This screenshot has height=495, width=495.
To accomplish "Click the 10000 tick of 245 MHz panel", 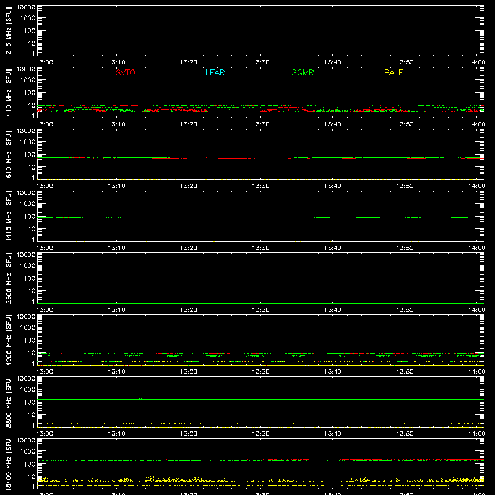I will 26,7.
